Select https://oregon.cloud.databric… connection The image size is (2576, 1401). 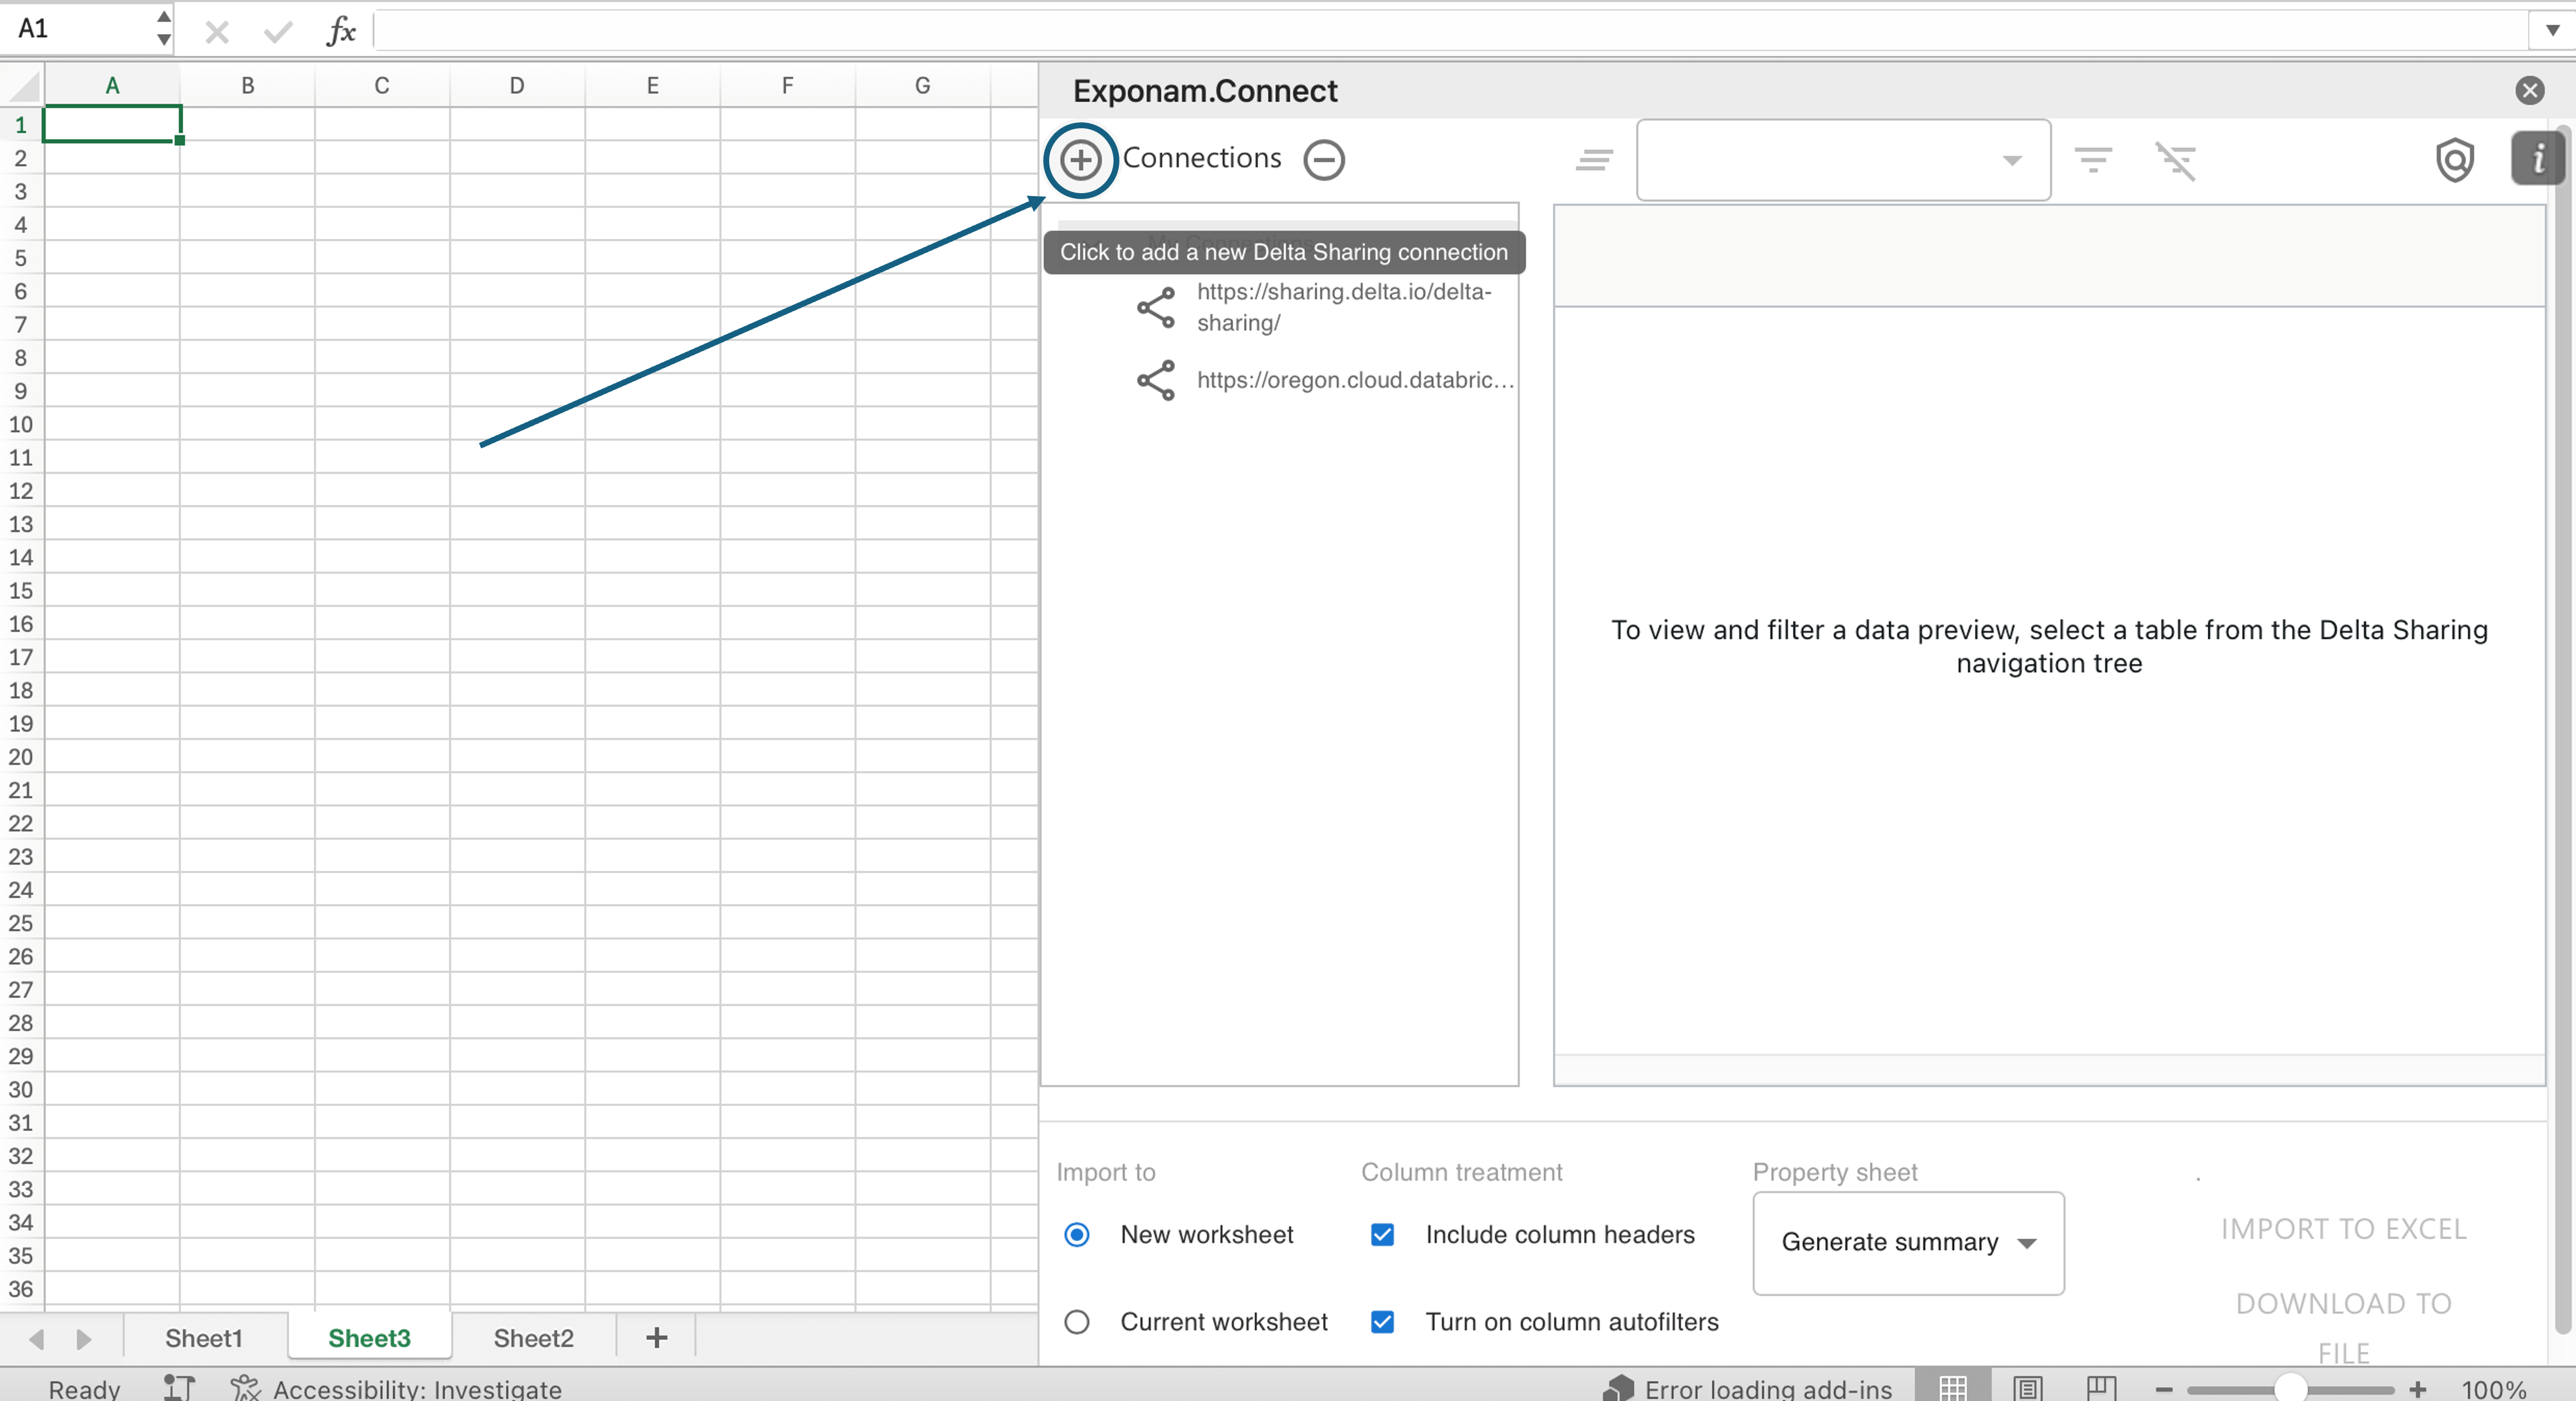pos(1355,380)
